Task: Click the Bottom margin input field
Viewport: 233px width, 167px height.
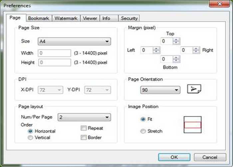Action: [167, 59]
